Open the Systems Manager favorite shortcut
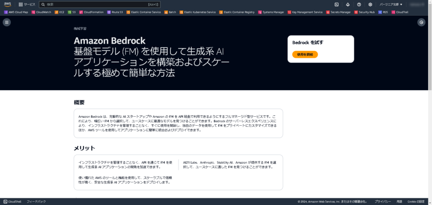The width and height of the screenshot is (432, 205). (271, 12)
